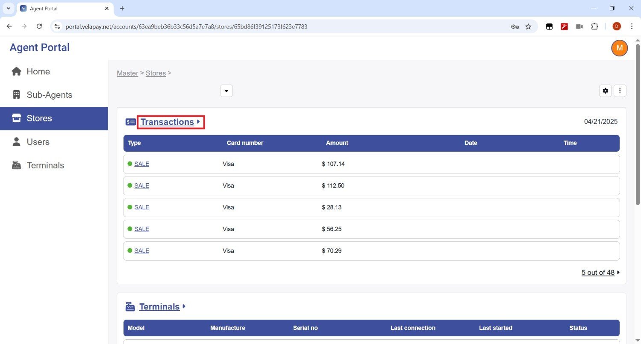Click the Master breadcrumb link

tap(127, 73)
